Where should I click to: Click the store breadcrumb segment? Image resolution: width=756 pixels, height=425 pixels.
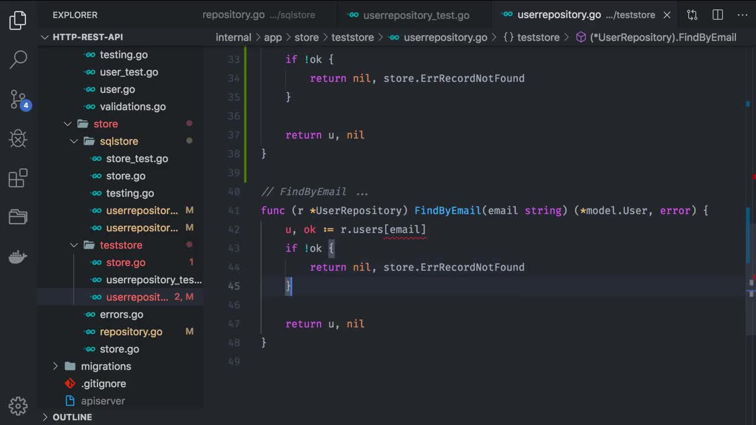pyautogui.click(x=307, y=37)
